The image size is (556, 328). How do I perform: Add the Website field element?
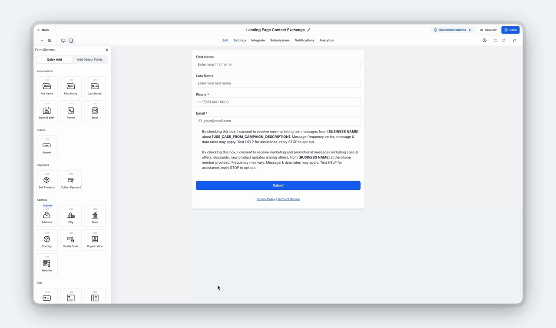pyautogui.click(x=46, y=264)
